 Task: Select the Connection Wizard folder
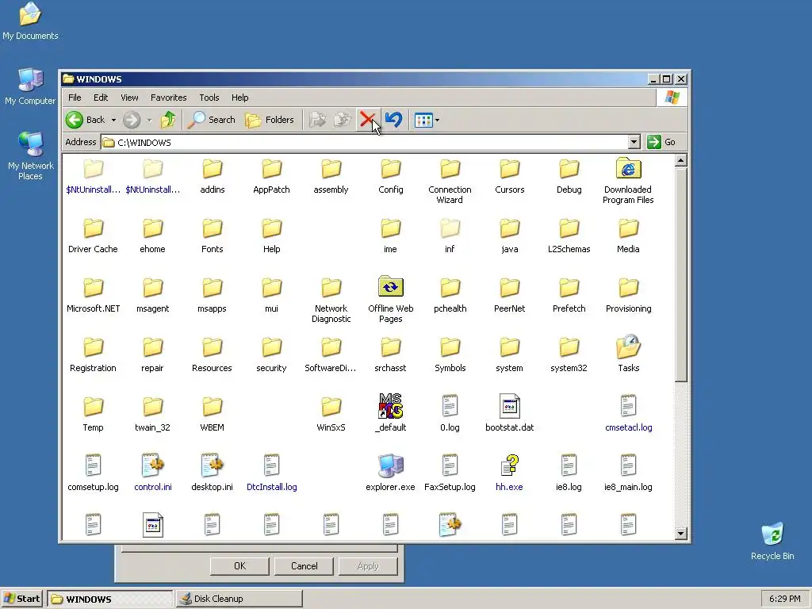point(450,182)
